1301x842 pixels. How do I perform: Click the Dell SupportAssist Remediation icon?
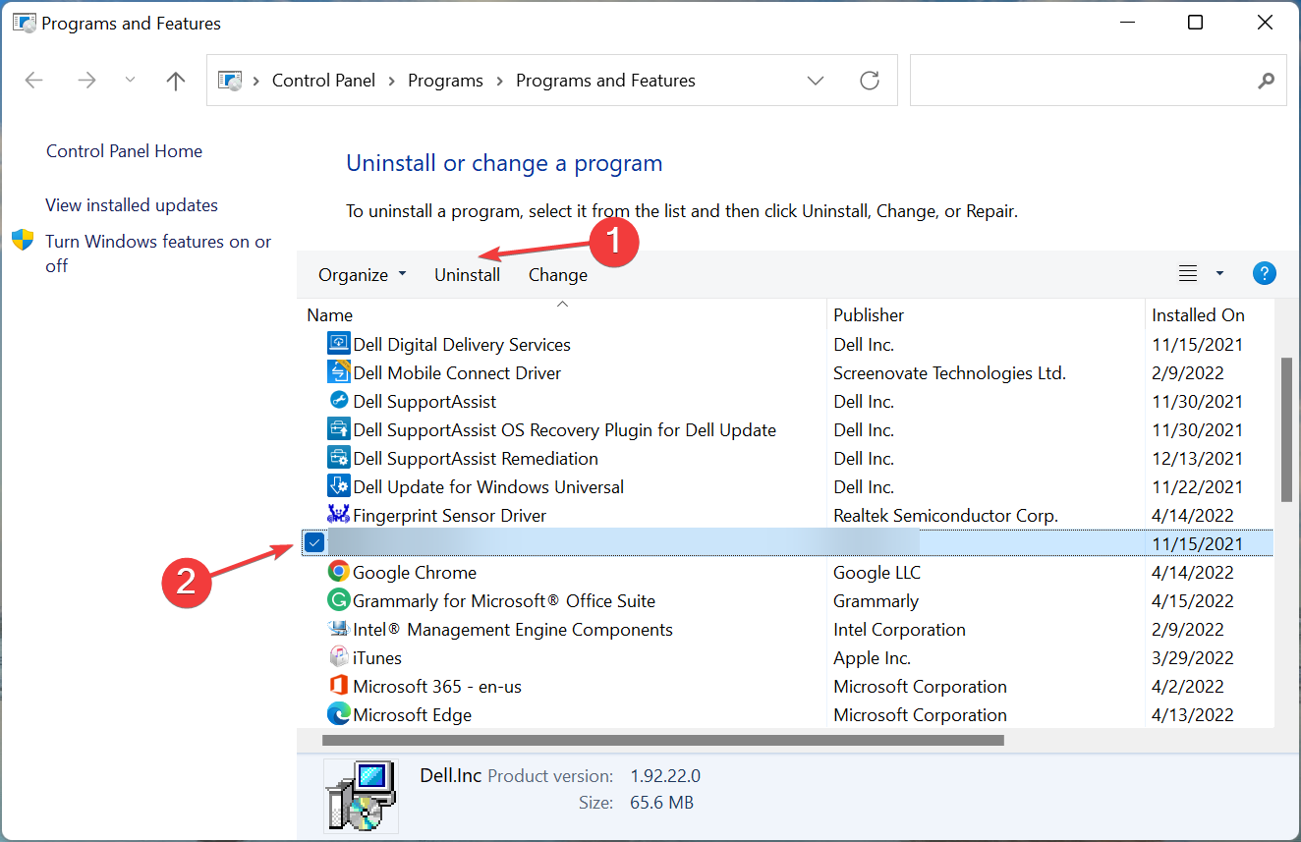[338, 458]
